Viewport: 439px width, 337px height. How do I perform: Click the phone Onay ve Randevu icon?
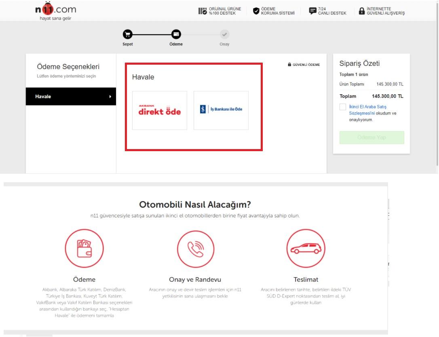195,249
